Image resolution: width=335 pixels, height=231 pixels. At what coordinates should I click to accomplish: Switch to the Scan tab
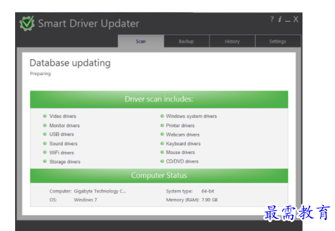click(x=141, y=41)
